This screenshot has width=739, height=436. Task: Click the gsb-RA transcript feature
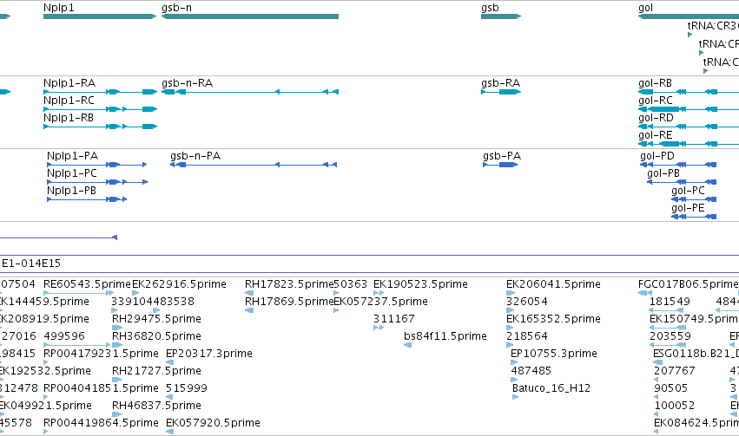coord(501,92)
